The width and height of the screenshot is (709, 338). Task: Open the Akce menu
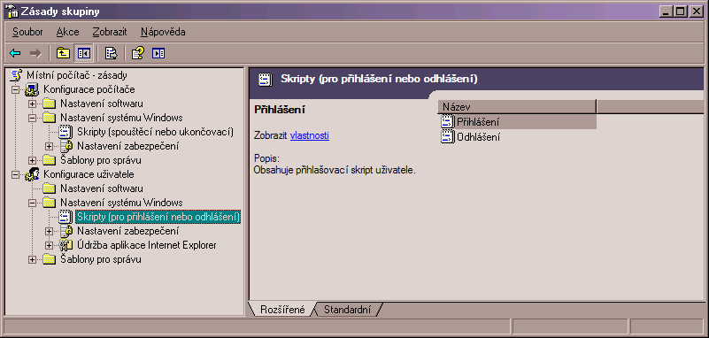tap(68, 32)
